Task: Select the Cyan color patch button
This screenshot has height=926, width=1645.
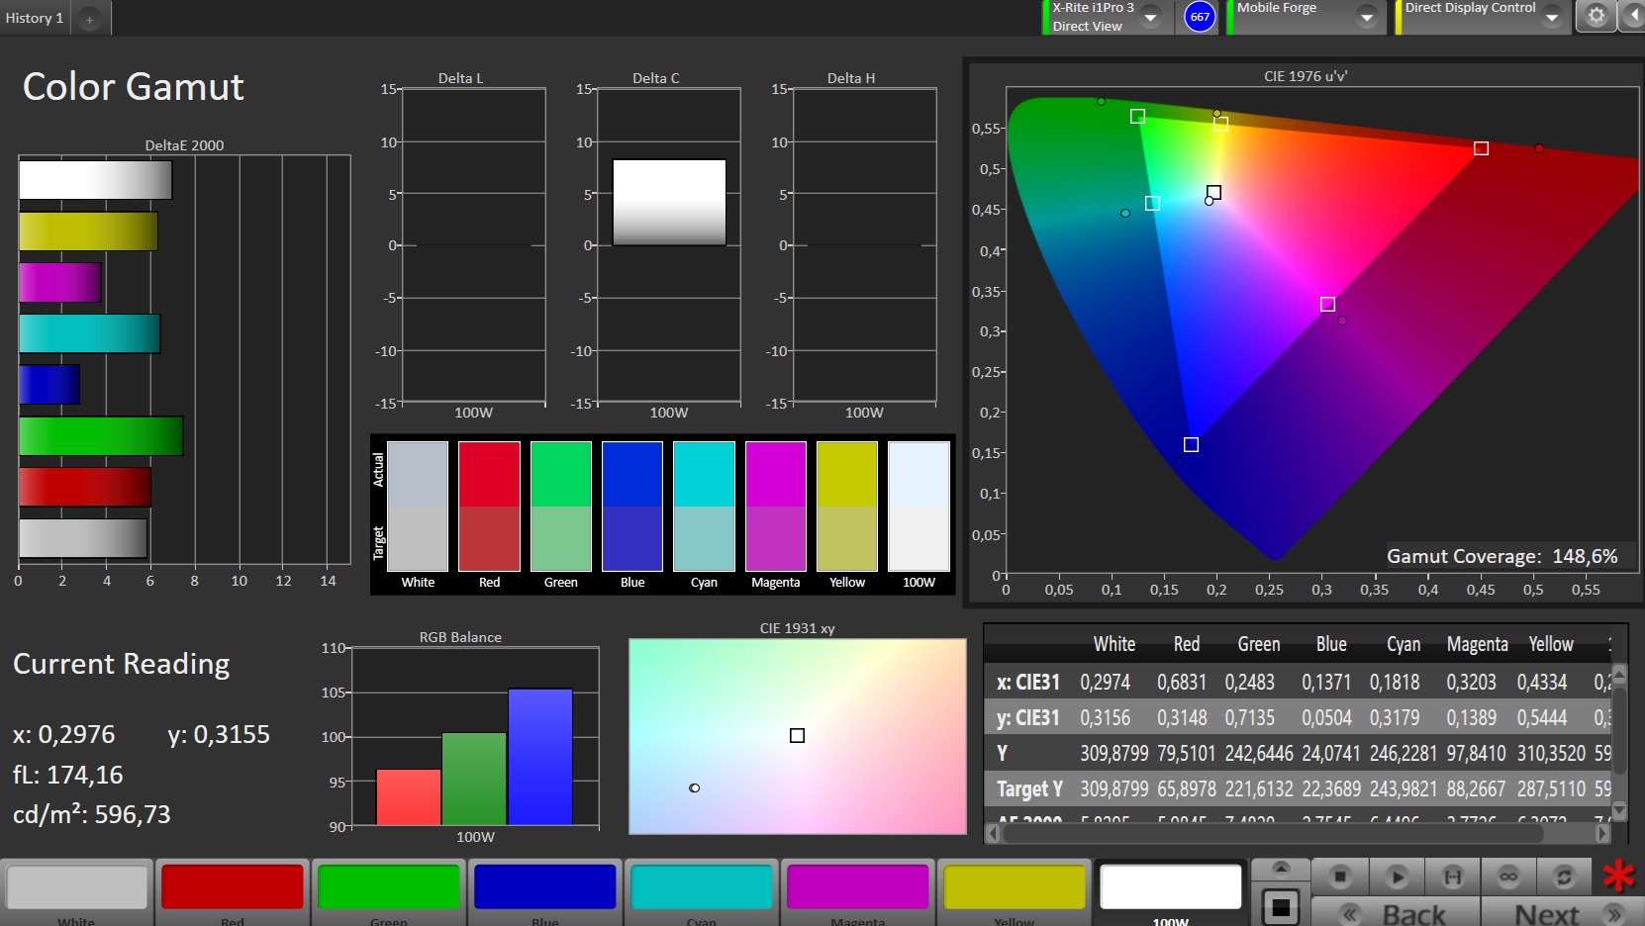Action: coord(701,892)
